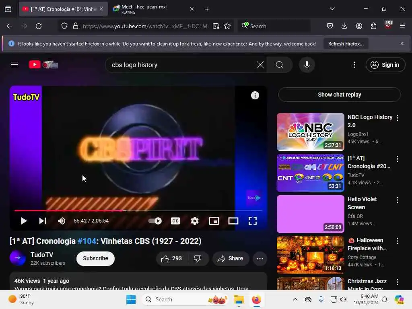Open more actions ellipsis below video
The height and width of the screenshot is (309, 412).
click(260, 259)
